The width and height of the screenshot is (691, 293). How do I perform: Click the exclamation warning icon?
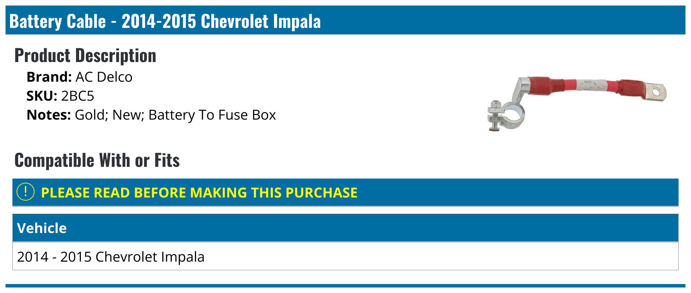pyautogui.click(x=26, y=192)
